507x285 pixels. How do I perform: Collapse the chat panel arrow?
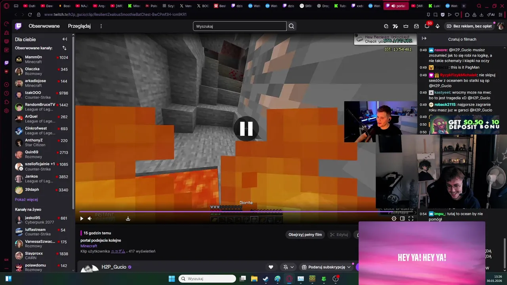[x=424, y=38]
